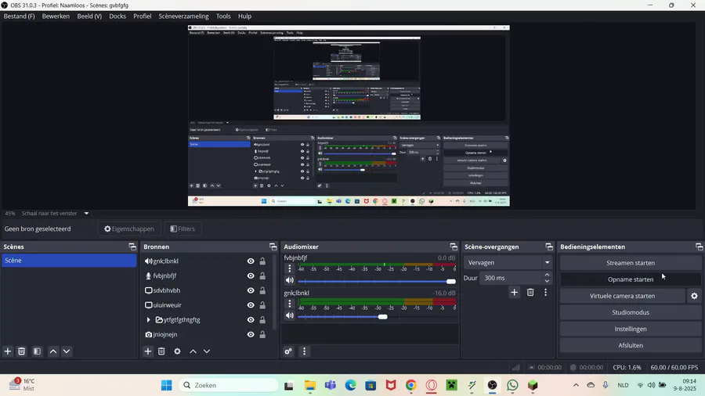Add a new scene with the plus icon
Viewport: 705px width, 396px height.
[8, 351]
